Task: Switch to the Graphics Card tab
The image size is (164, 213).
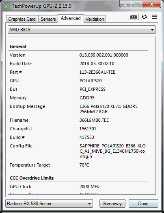Action: (x=22, y=19)
